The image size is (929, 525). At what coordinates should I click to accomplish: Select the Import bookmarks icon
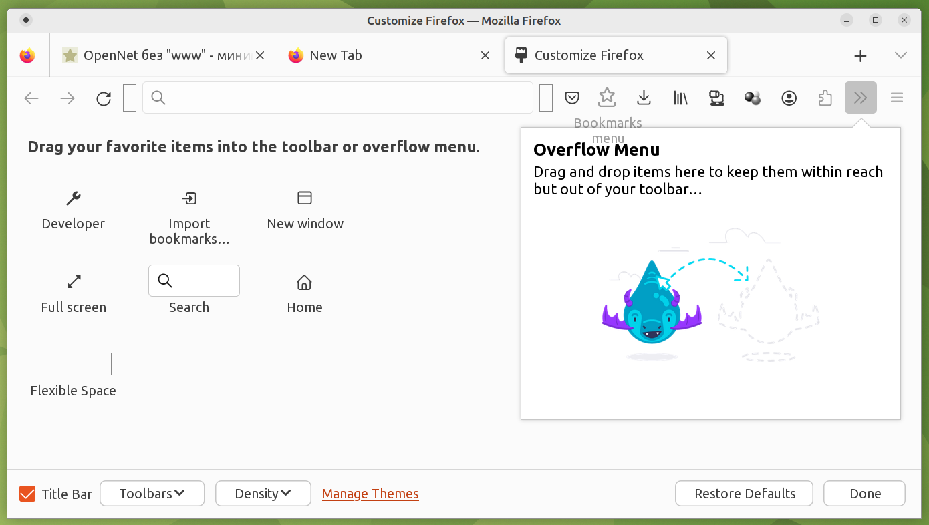pos(189,198)
